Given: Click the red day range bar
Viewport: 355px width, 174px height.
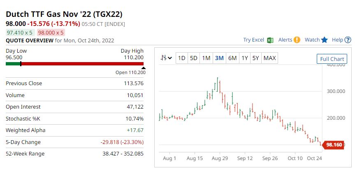Looking at the screenshot, I should point(82,64).
